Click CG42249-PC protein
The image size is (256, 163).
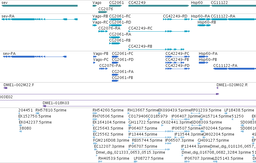point(177,57)
